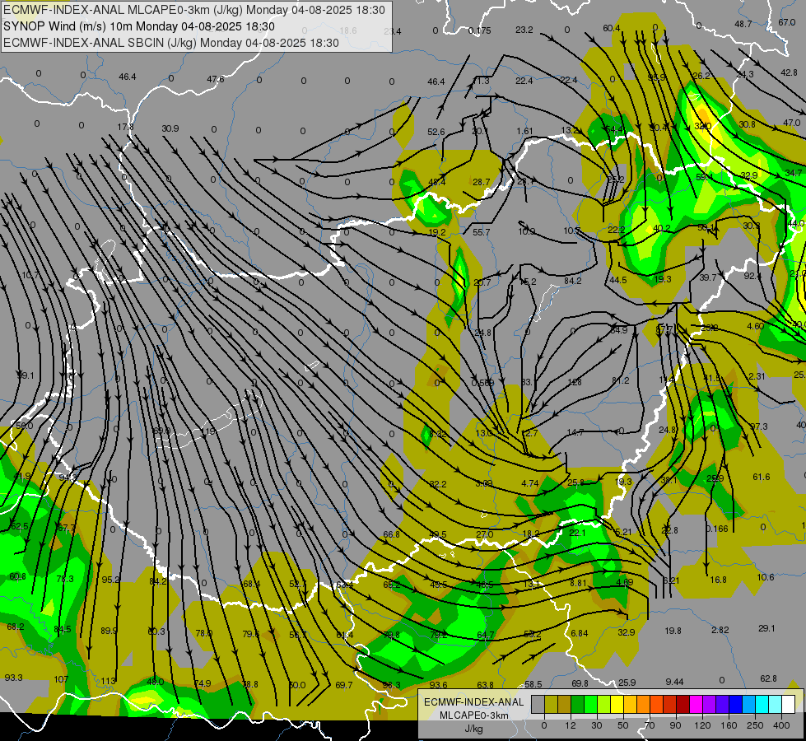Select the map value '16.8'
The width and height of the screenshot is (806, 741).
coord(718,580)
